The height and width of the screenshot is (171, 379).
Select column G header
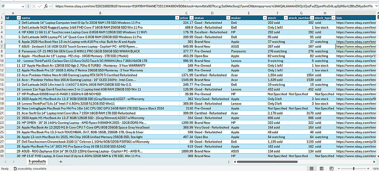click(x=301, y=13)
